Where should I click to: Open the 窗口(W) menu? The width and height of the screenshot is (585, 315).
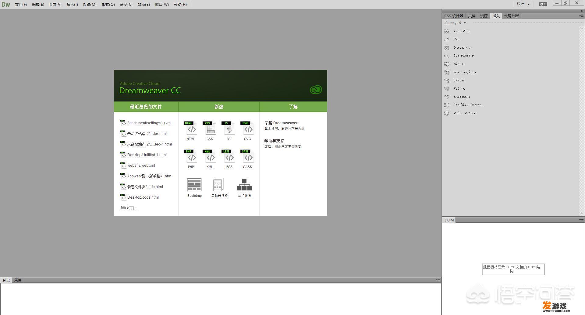coord(162,5)
